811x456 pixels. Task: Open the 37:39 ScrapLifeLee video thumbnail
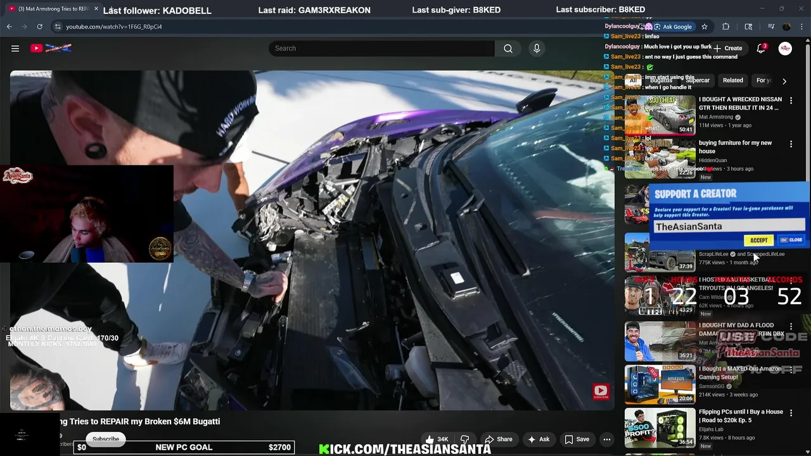[x=660, y=252]
